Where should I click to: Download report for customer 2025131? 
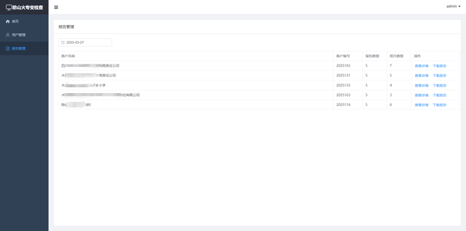click(x=439, y=76)
